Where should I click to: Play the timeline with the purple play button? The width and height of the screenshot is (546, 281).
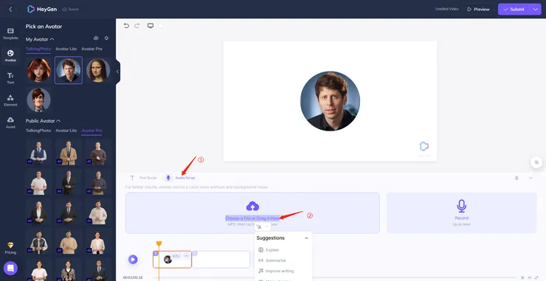click(133, 260)
